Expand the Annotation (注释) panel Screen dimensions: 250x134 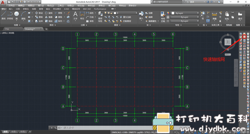point(84,25)
